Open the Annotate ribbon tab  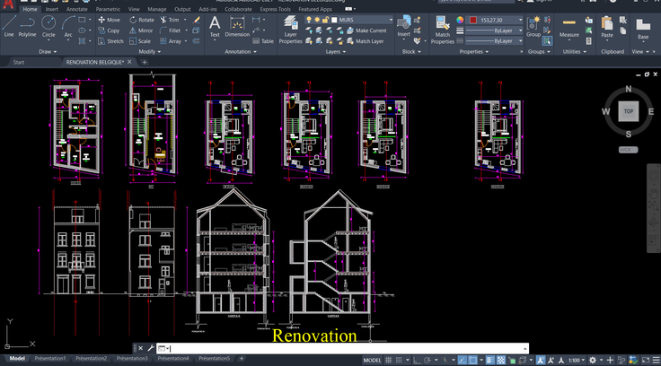pyautogui.click(x=78, y=9)
